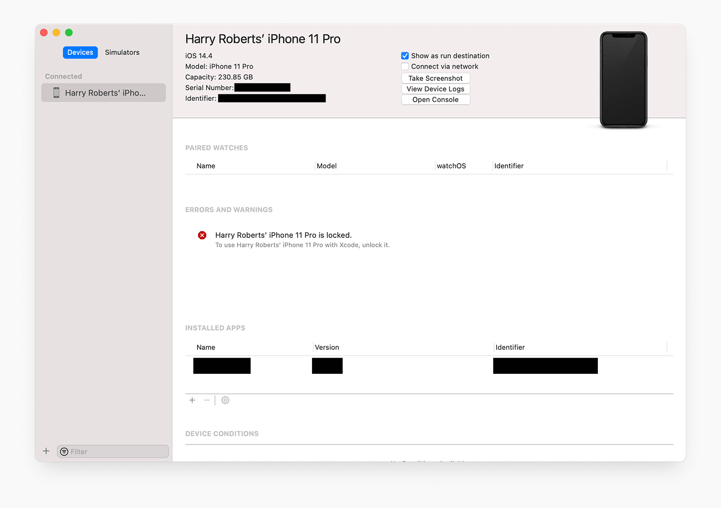Open the gear actions menu under Installed Apps
Viewport: 721px width, 508px height.
225,400
